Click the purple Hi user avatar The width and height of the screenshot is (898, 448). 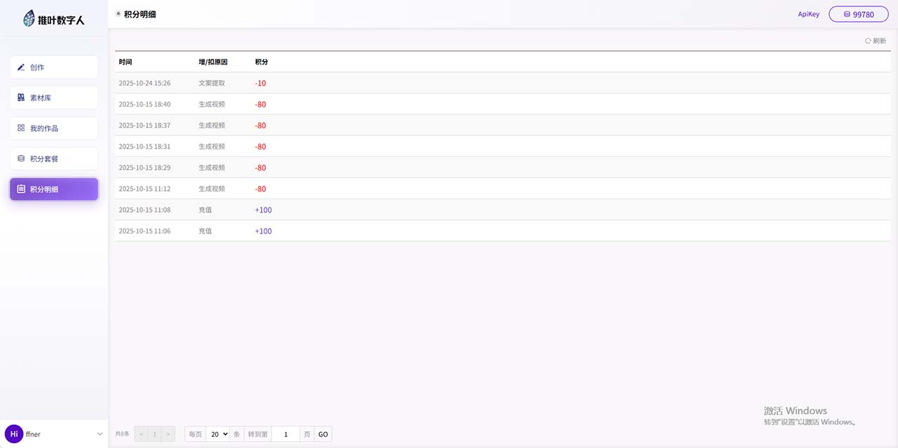14,434
